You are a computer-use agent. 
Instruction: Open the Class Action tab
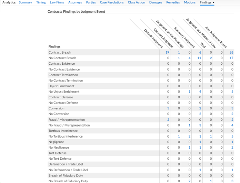click(136, 2)
